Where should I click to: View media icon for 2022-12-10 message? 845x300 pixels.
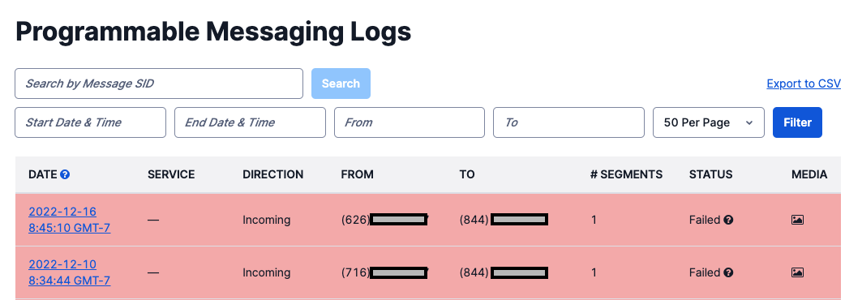[798, 272]
